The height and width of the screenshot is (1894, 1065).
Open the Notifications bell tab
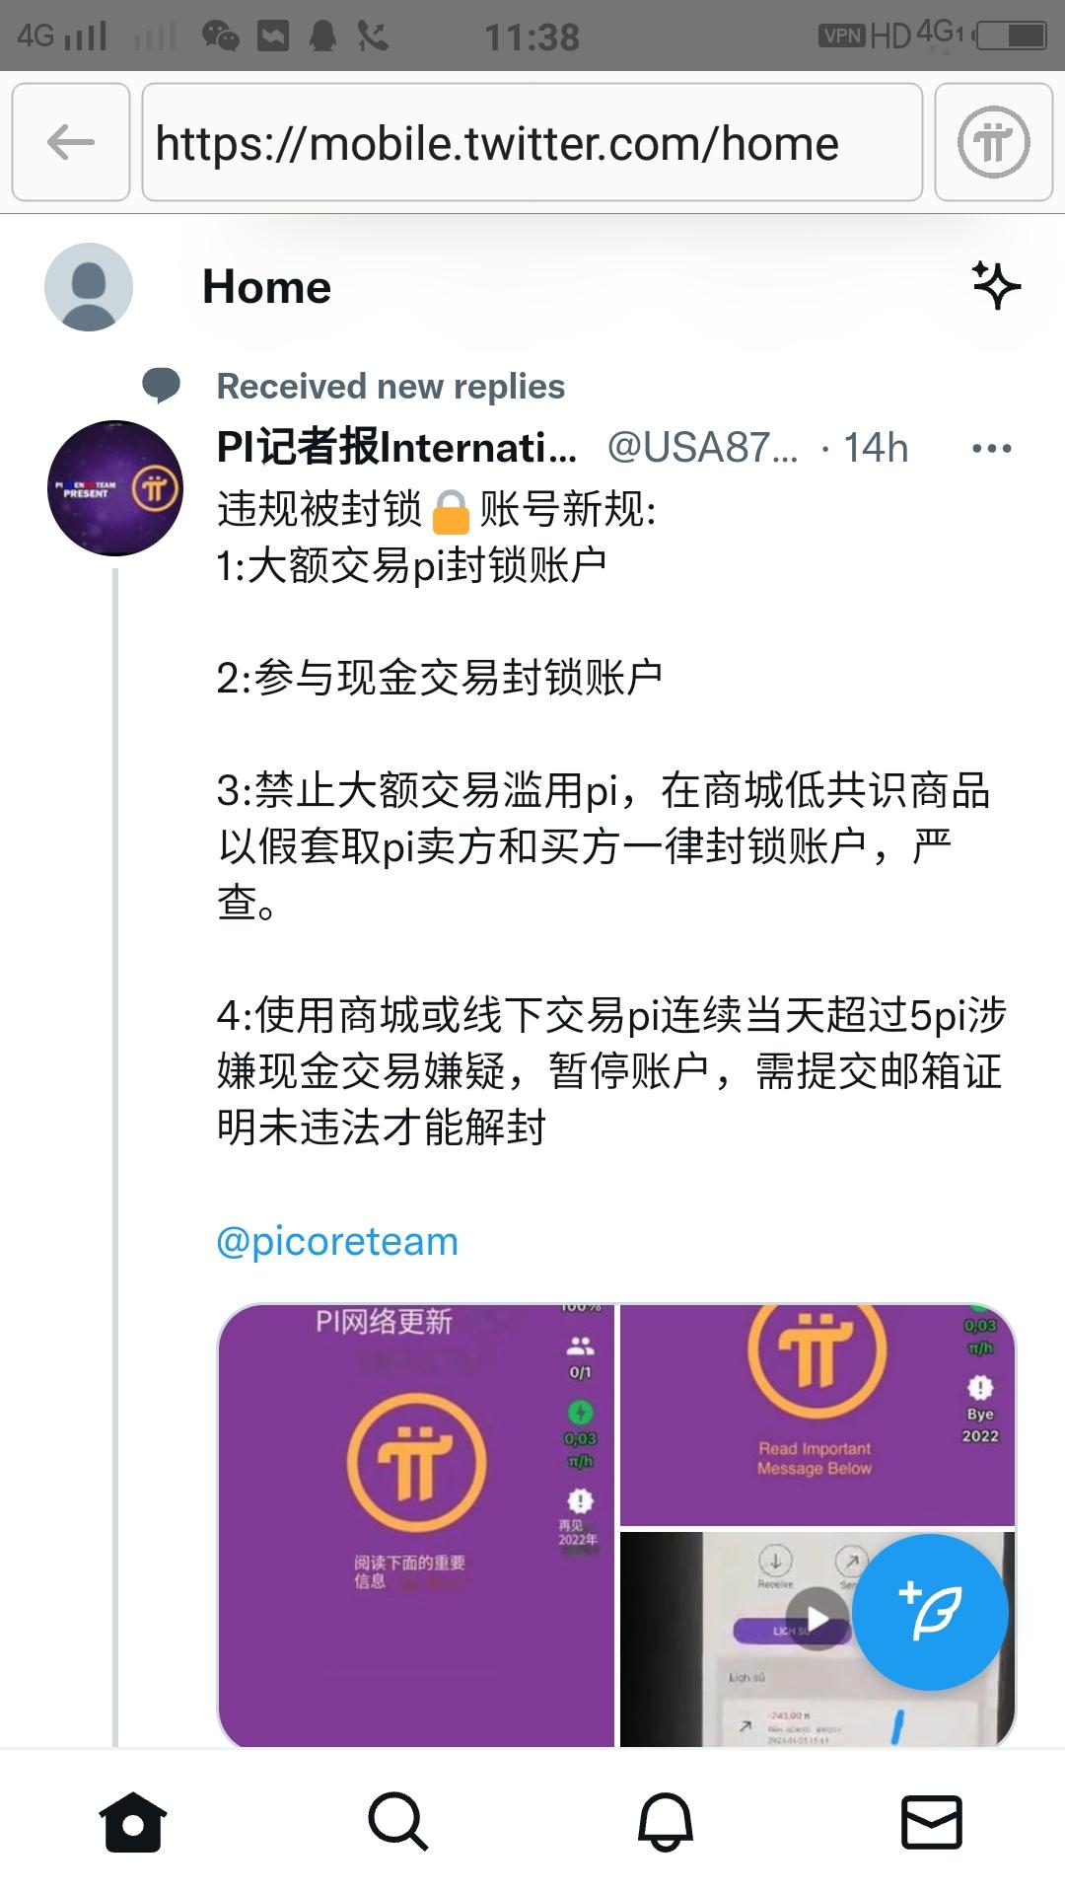pyautogui.click(x=665, y=1821)
